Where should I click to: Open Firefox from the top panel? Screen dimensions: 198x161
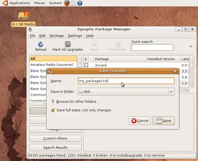tap(67, 3)
